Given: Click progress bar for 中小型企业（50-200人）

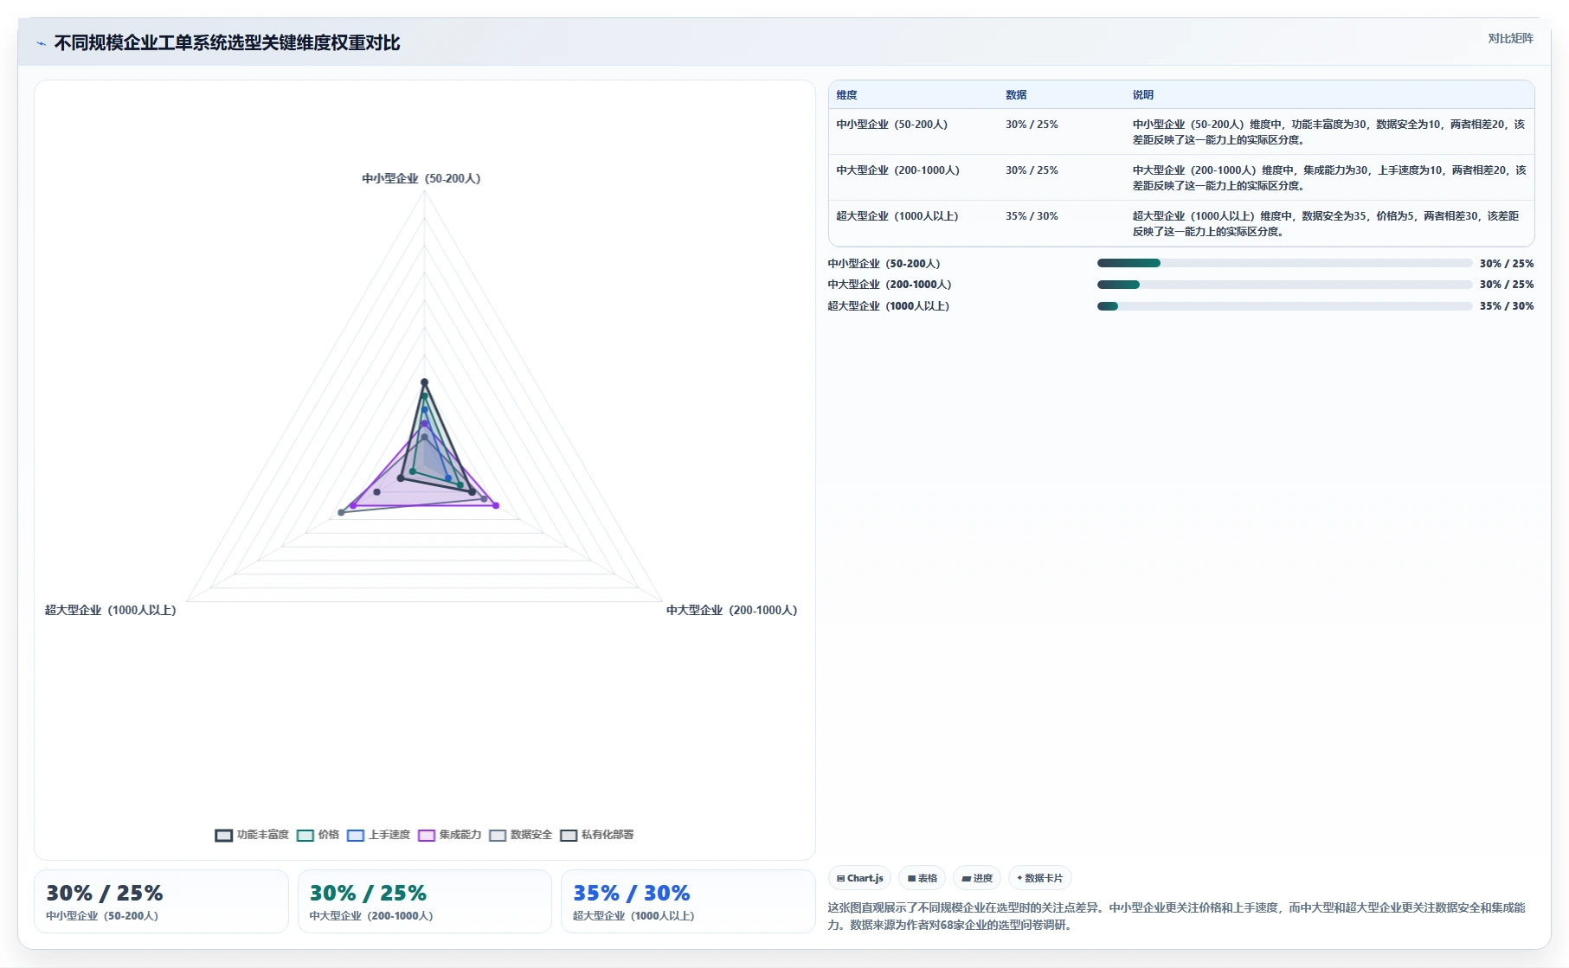Looking at the screenshot, I should [1284, 263].
